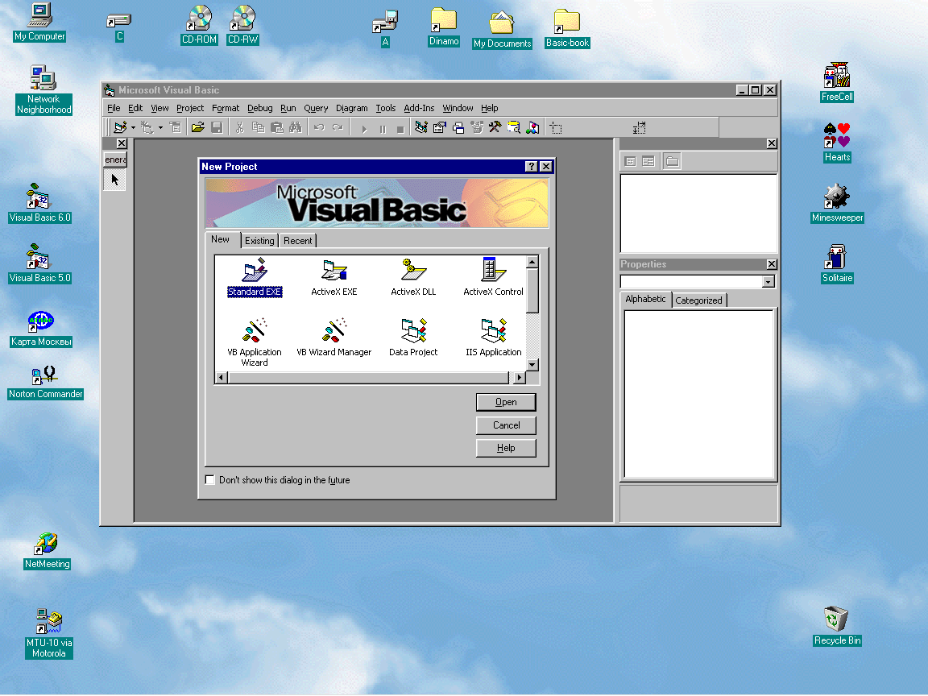The width and height of the screenshot is (928, 696).
Task: Click the Paste toolbar icon
Action: point(276,127)
